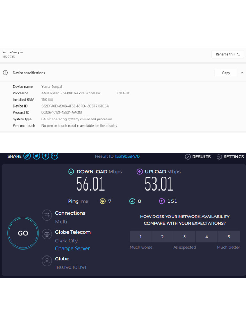Screen dimensions: 246x328
Task: Click the download speed value 56.01
Action: (x=91, y=184)
